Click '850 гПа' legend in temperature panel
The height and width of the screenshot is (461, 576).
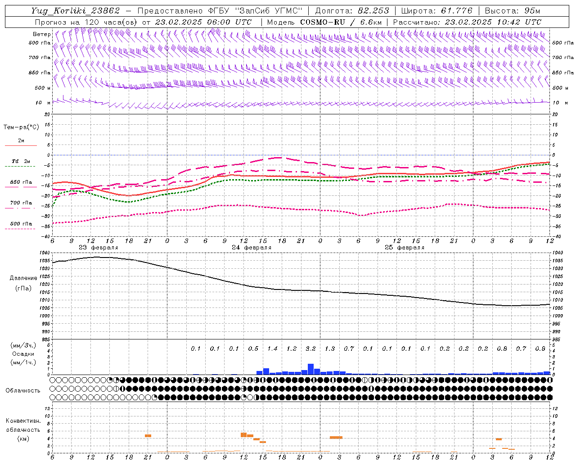click(x=21, y=182)
